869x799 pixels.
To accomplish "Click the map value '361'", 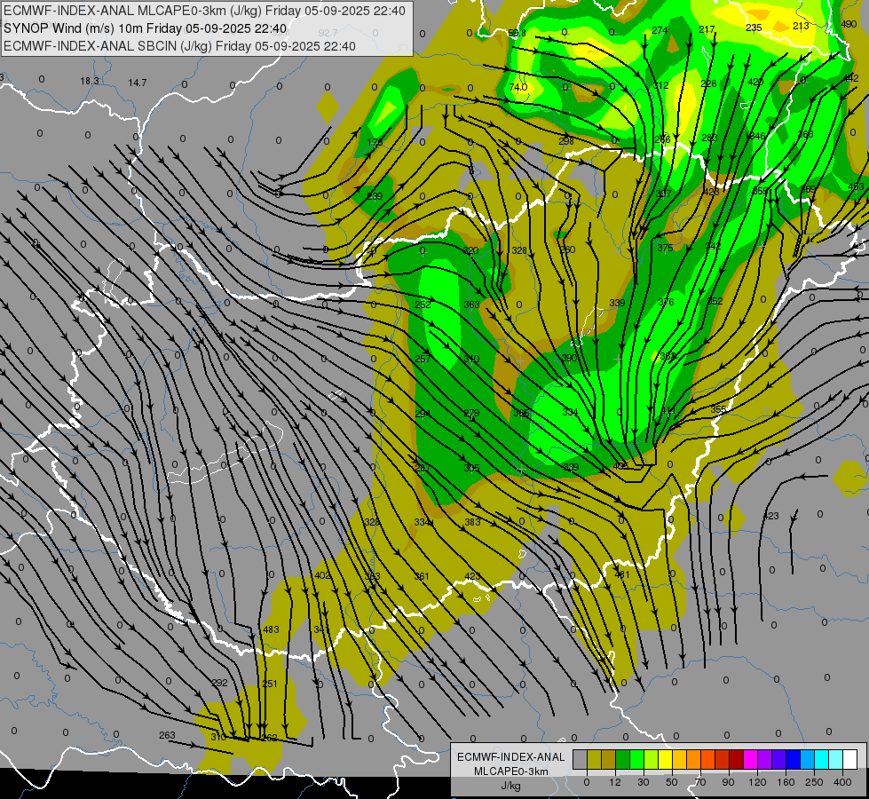I will tap(422, 577).
